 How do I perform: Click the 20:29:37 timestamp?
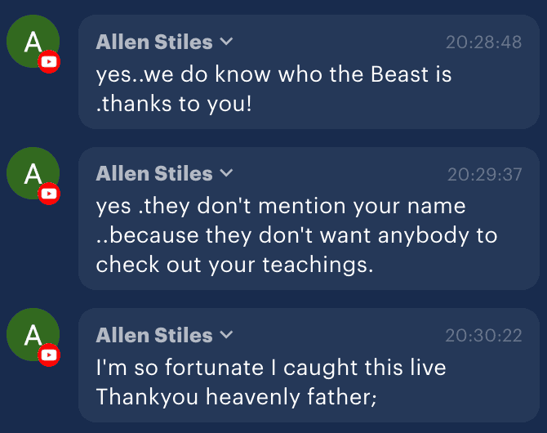pyautogui.click(x=485, y=174)
